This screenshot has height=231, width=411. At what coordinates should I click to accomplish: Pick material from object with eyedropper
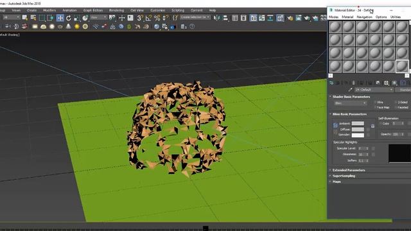350,90
